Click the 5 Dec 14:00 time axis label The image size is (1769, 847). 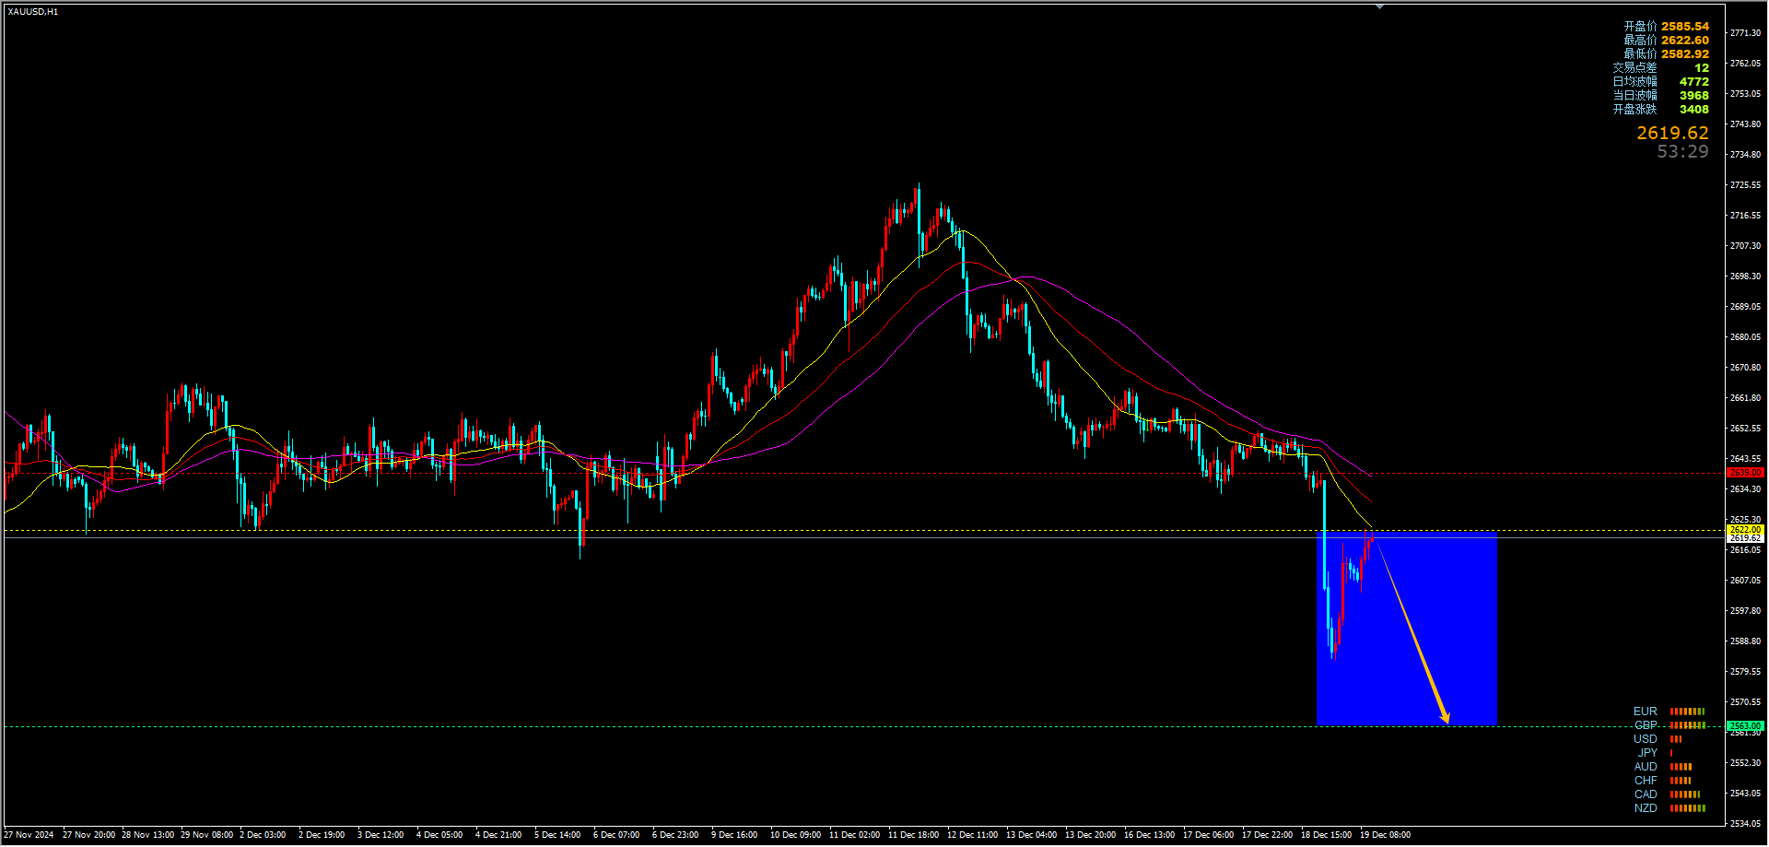click(x=557, y=835)
